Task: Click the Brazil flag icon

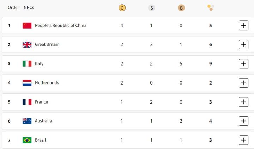Action: pyautogui.click(x=27, y=140)
